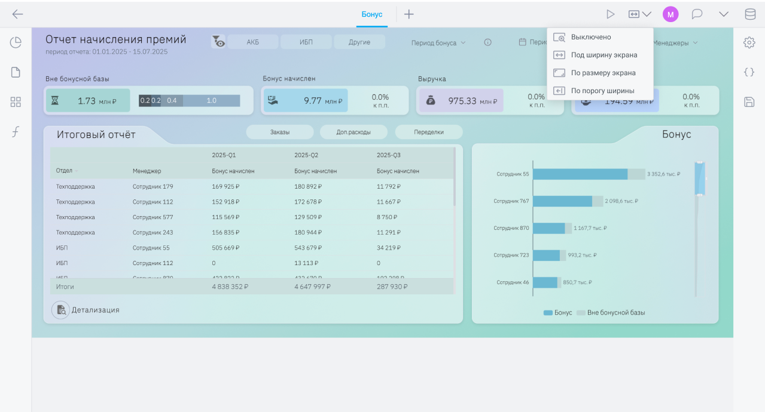Expand the chevron next to comments icon
This screenshot has height=412, width=765.
pyautogui.click(x=724, y=14)
